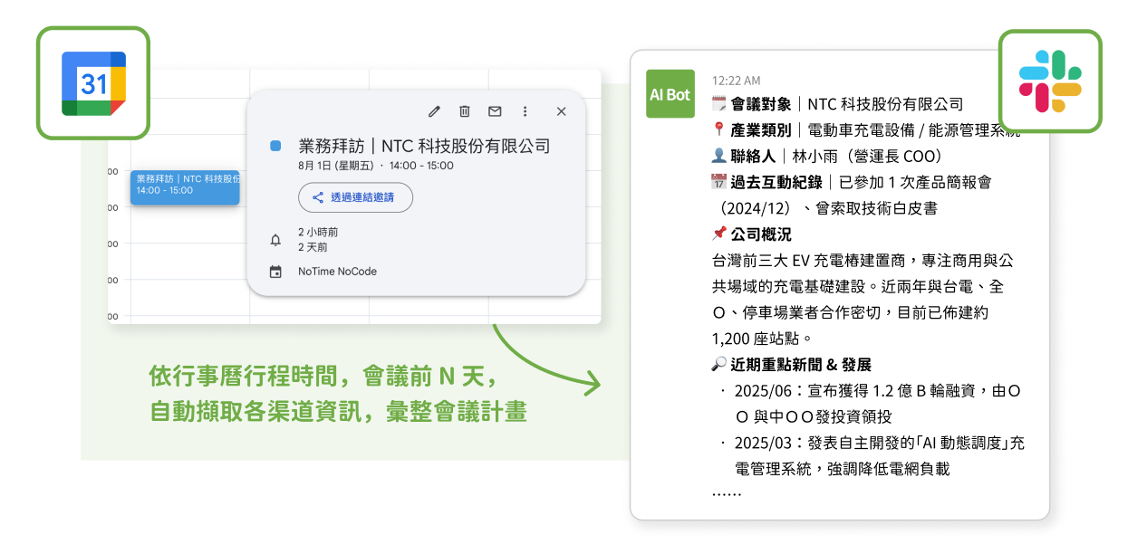Click the NoTime NoCode calendar name
Image resolution: width=1147 pixels, height=554 pixels.
click(x=337, y=272)
